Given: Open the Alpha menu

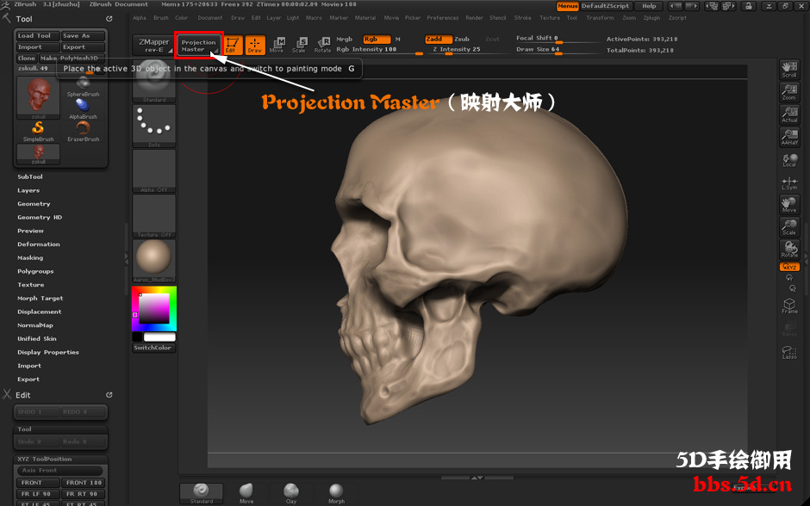Looking at the screenshot, I should click(x=140, y=18).
